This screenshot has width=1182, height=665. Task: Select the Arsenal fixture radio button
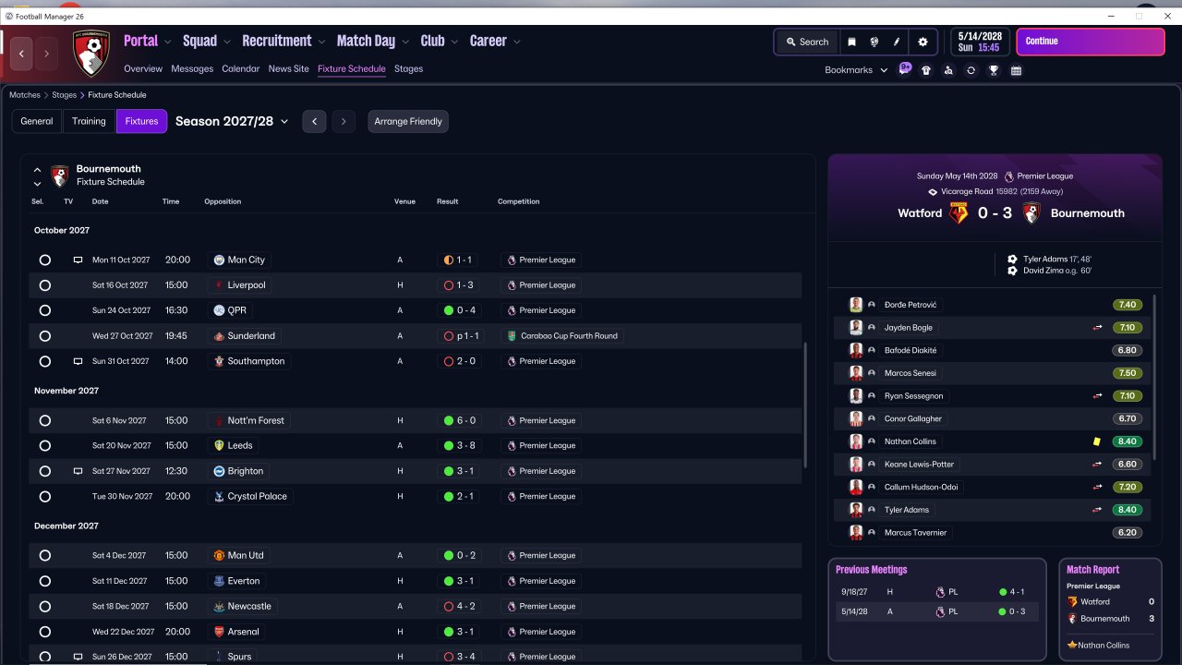tap(44, 632)
